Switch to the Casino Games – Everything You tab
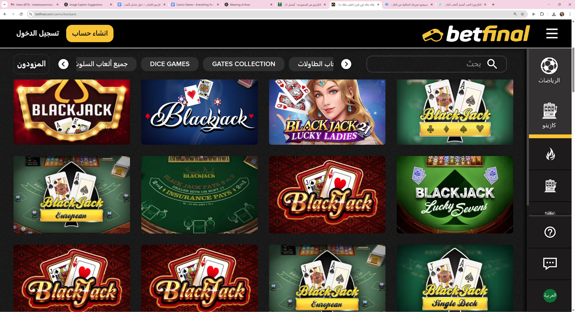This screenshot has width=575, height=312. click(195, 5)
